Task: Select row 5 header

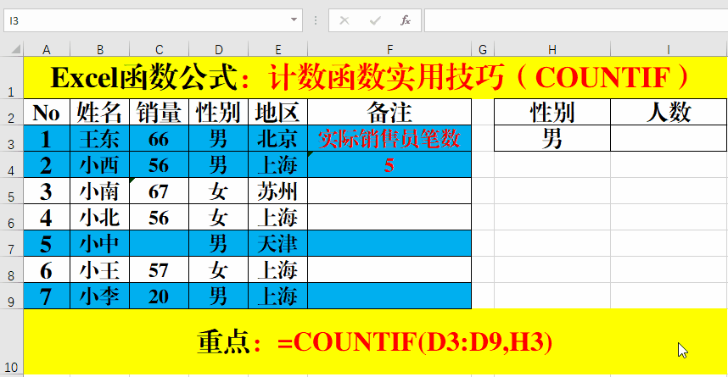Action: pos(12,191)
